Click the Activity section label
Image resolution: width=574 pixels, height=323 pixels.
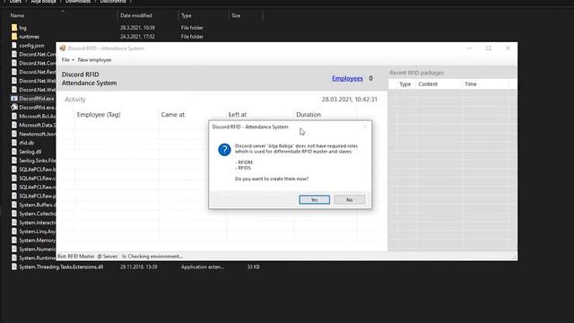coord(75,100)
